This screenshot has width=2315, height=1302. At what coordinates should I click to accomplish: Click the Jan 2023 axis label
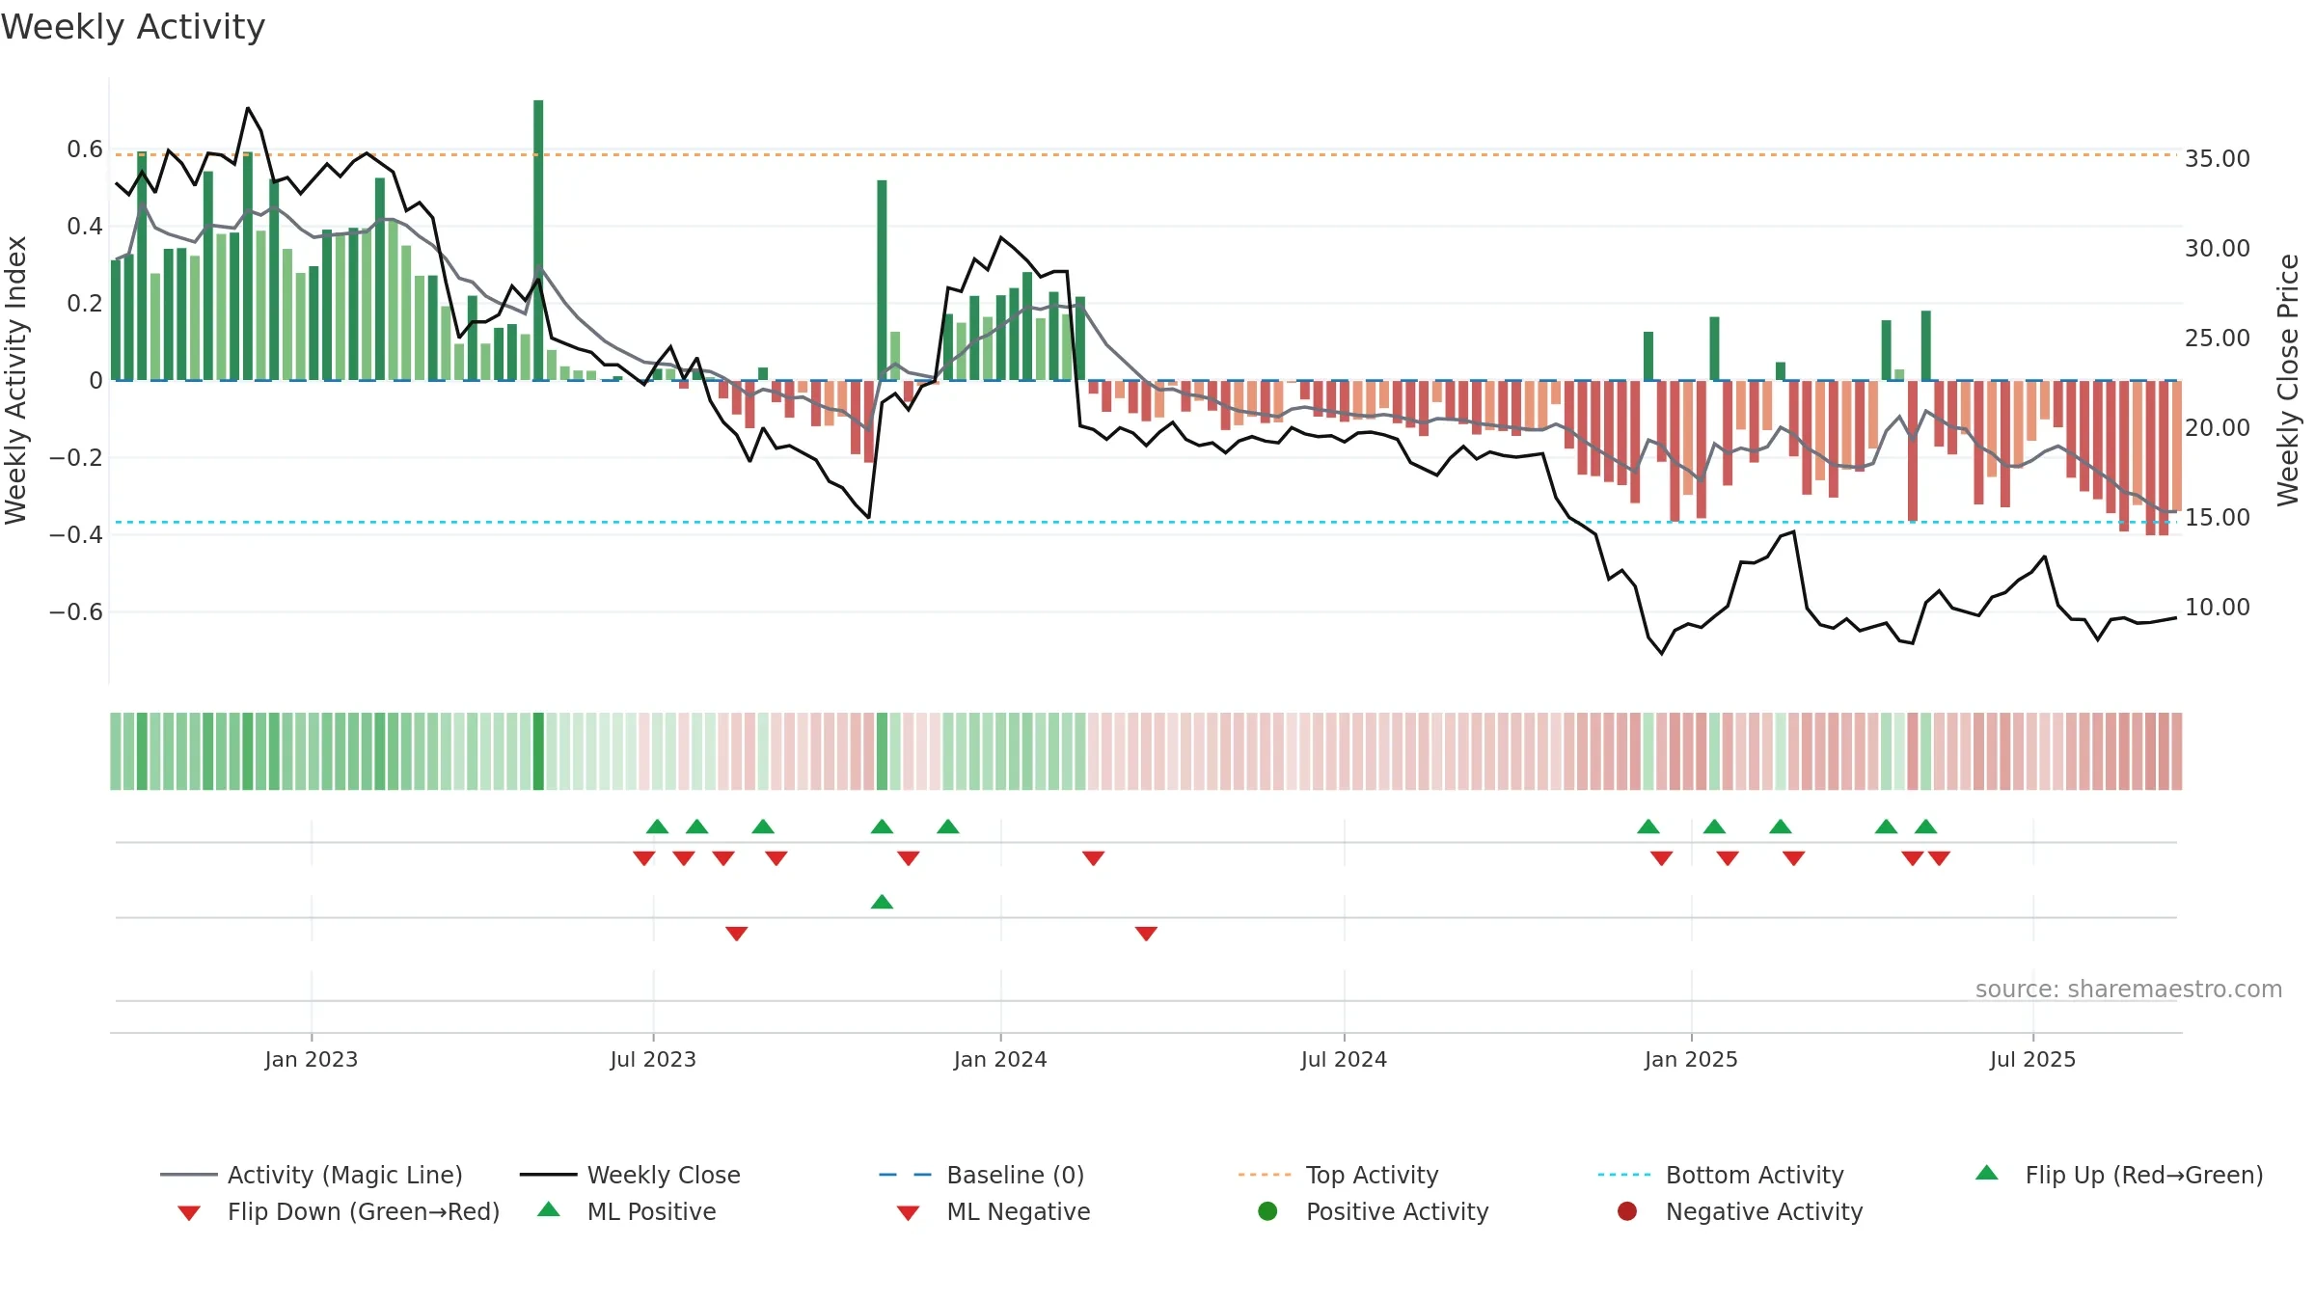click(x=312, y=1059)
